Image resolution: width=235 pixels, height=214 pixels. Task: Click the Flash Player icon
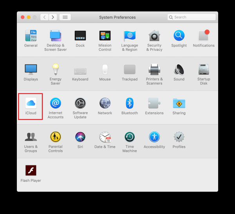31,171
